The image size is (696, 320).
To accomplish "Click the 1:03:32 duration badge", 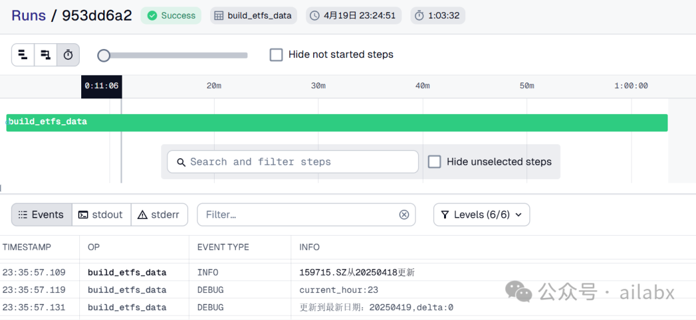I will [438, 15].
